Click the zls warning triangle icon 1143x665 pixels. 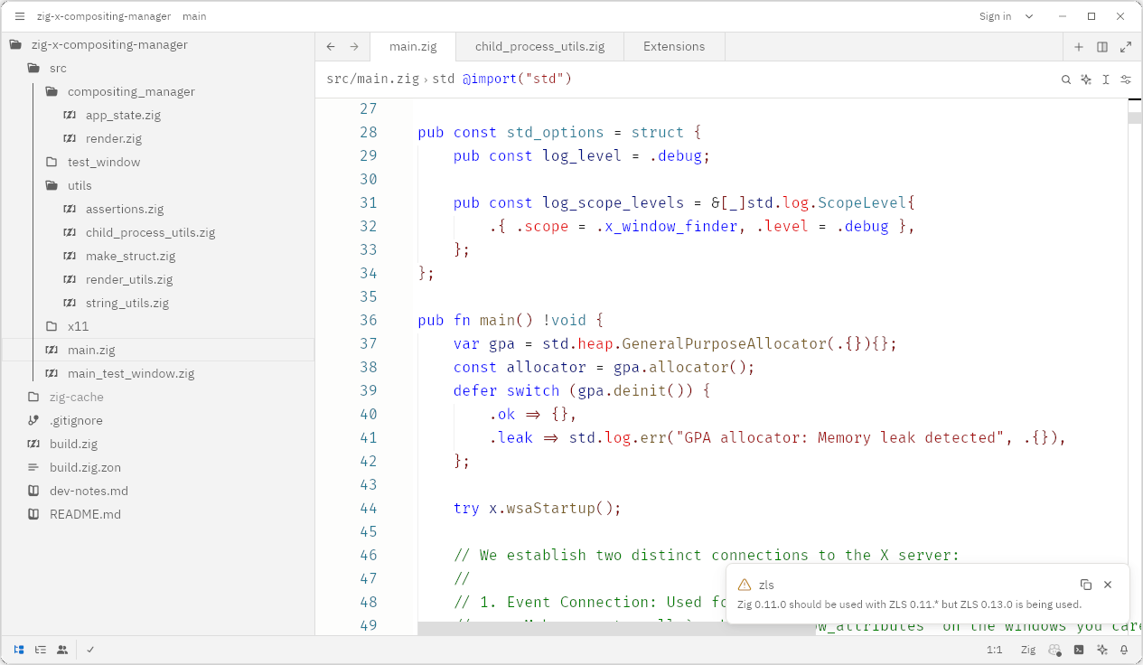(745, 585)
